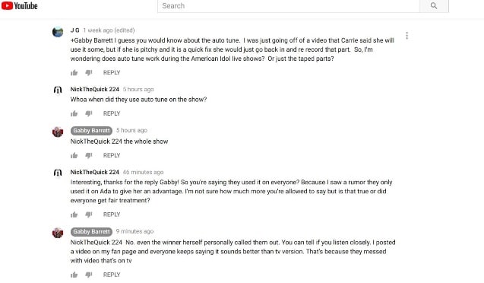Like J G's comment about auto tune
This screenshot has height=283, width=484.
pyautogui.click(x=74, y=72)
